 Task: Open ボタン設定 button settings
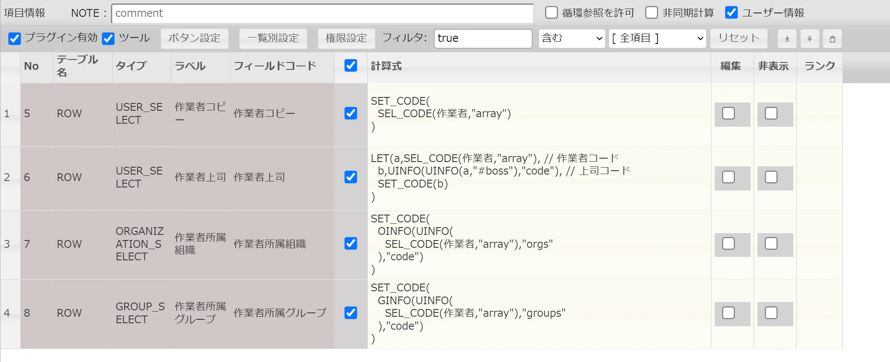pos(194,38)
